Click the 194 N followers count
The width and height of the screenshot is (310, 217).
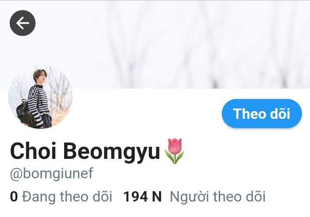[143, 197]
